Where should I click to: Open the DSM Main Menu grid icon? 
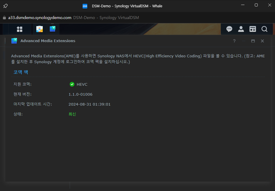tap(20, 29)
